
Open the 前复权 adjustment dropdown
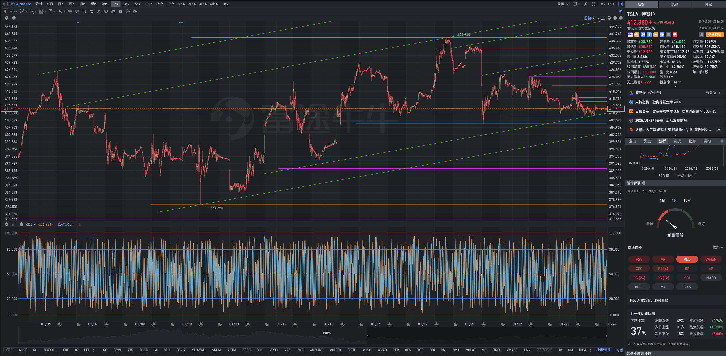pos(592,18)
